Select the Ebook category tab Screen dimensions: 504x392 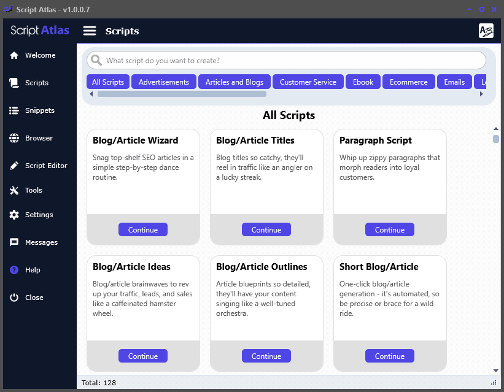(x=363, y=82)
